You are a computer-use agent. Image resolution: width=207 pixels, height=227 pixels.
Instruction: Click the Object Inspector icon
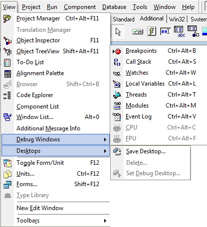click(x=7, y=41)
